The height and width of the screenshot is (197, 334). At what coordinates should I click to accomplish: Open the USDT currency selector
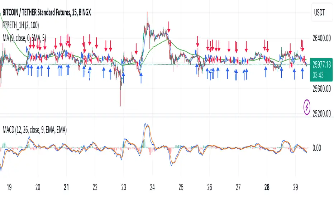(322, 13)
